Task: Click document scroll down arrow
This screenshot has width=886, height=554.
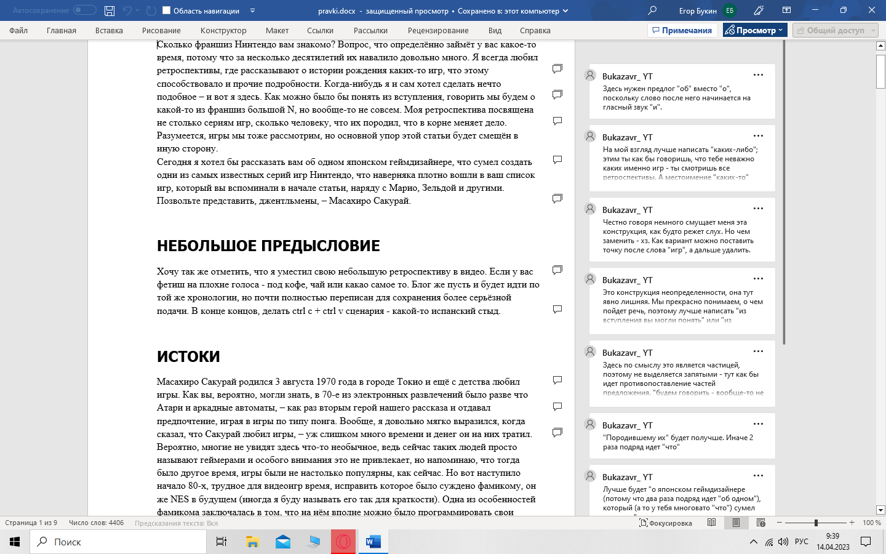Action: (880, 510)
